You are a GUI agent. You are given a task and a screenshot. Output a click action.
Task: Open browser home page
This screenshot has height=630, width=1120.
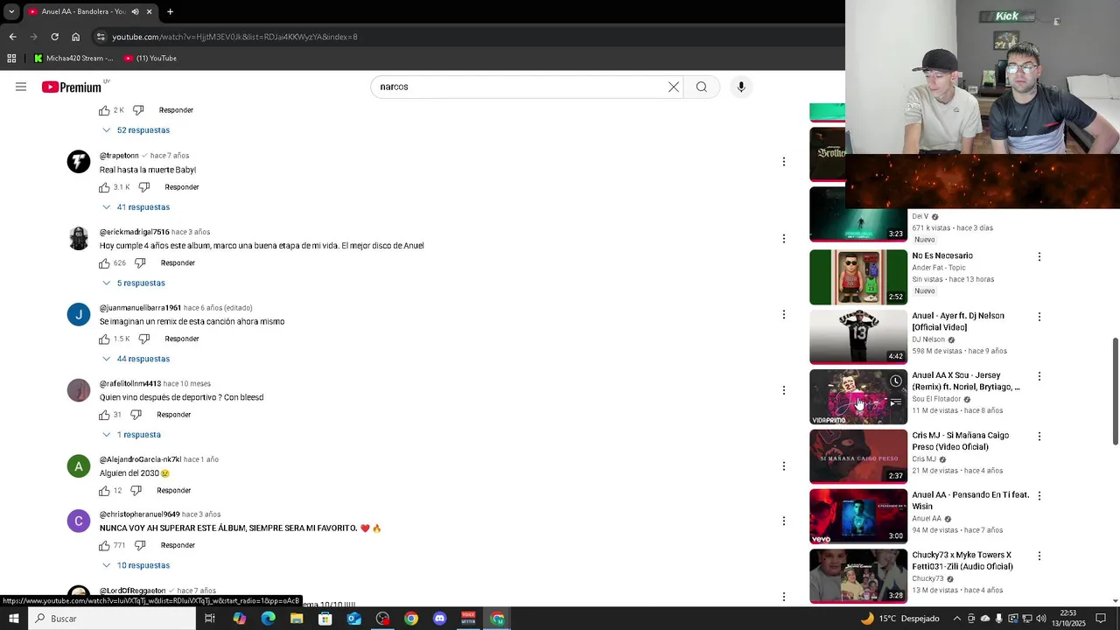coord(75,37)
